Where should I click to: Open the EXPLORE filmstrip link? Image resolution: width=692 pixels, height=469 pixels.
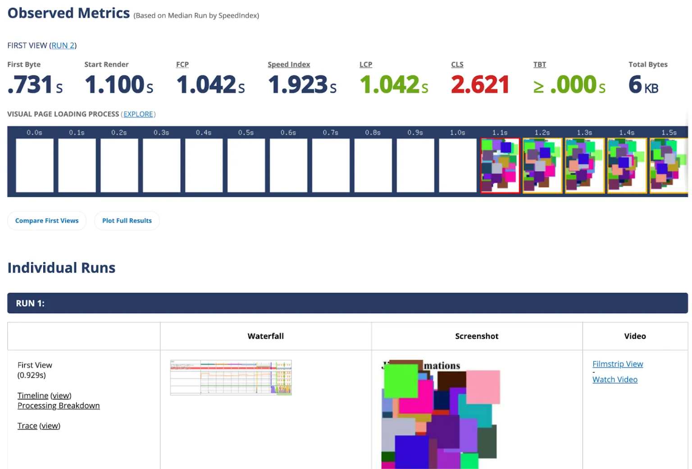pyautogui.click(x=138, y=114)
